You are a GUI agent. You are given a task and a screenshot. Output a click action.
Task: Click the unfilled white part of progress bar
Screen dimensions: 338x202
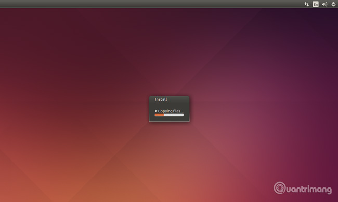click(x=174, y=115)
